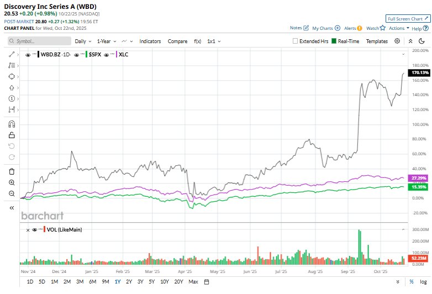Toggle percent scale mode

pyautogui.click(x=412, y=282)
